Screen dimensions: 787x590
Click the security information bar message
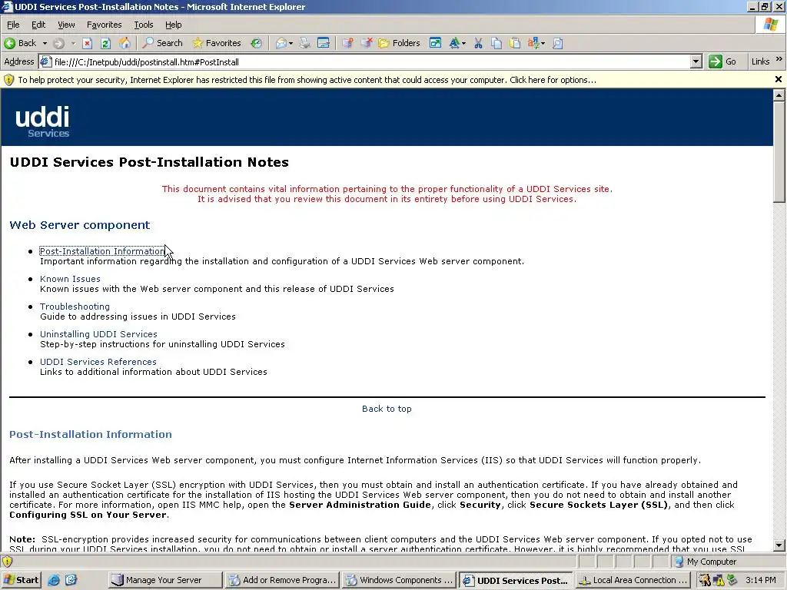tap(307, 80)
